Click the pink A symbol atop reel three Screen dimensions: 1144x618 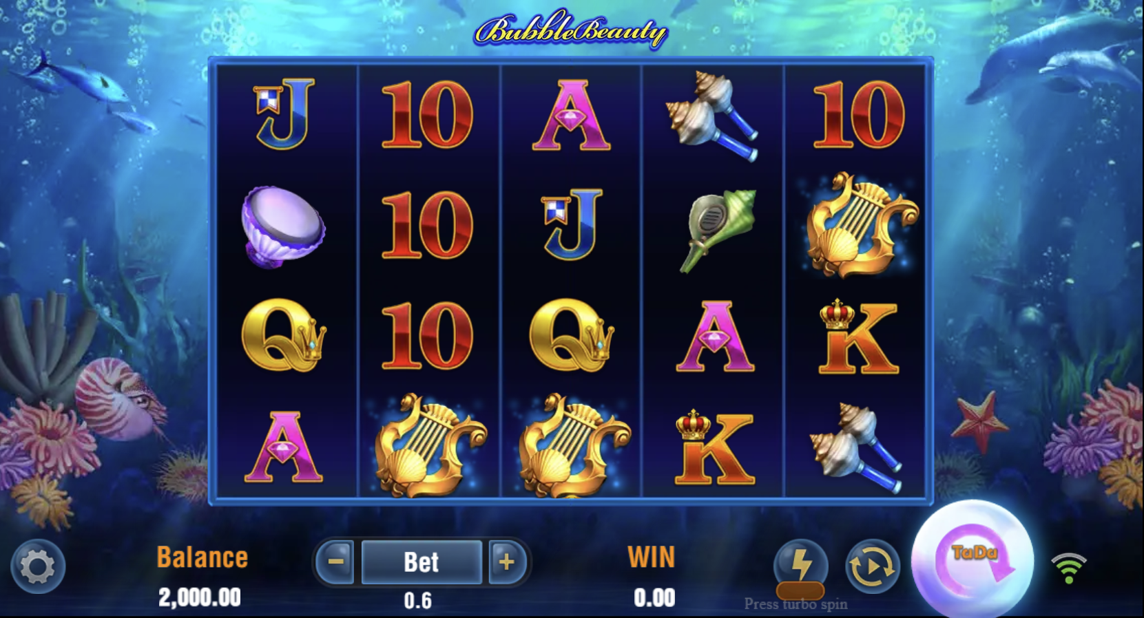pos(571,115)
